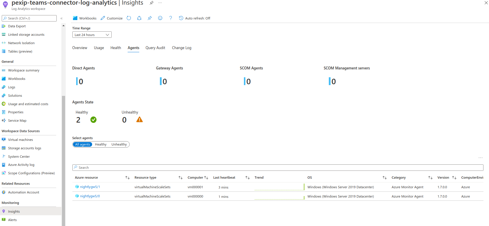Click the share bell-shaped icon in toolbar
The height and width of the screenshot is (226, 489).
139,18
